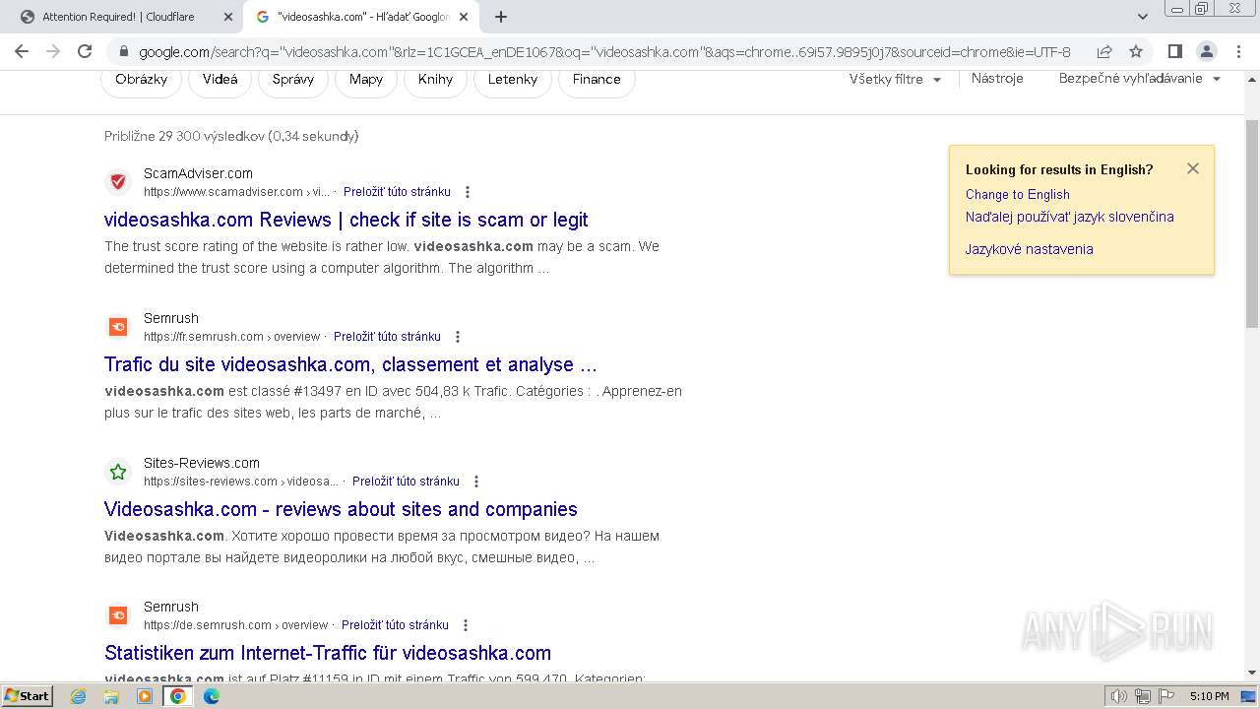The height and width of the screenshot is (709, 1260).
Task: Choose Naďalej používať jazyk slovenčina
Action: point(1070,217)
